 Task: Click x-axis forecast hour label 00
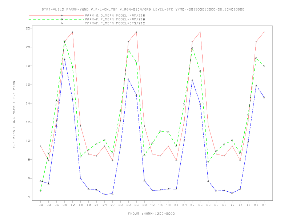[x=41, y=205]
